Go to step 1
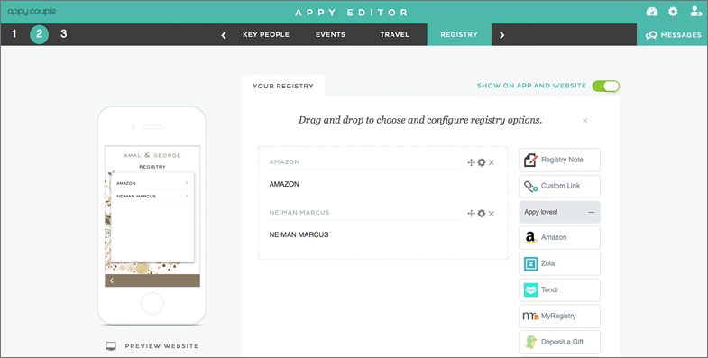The width and height of the screenshot is (708, 358). pyautogui.click(x=14, y=33)
